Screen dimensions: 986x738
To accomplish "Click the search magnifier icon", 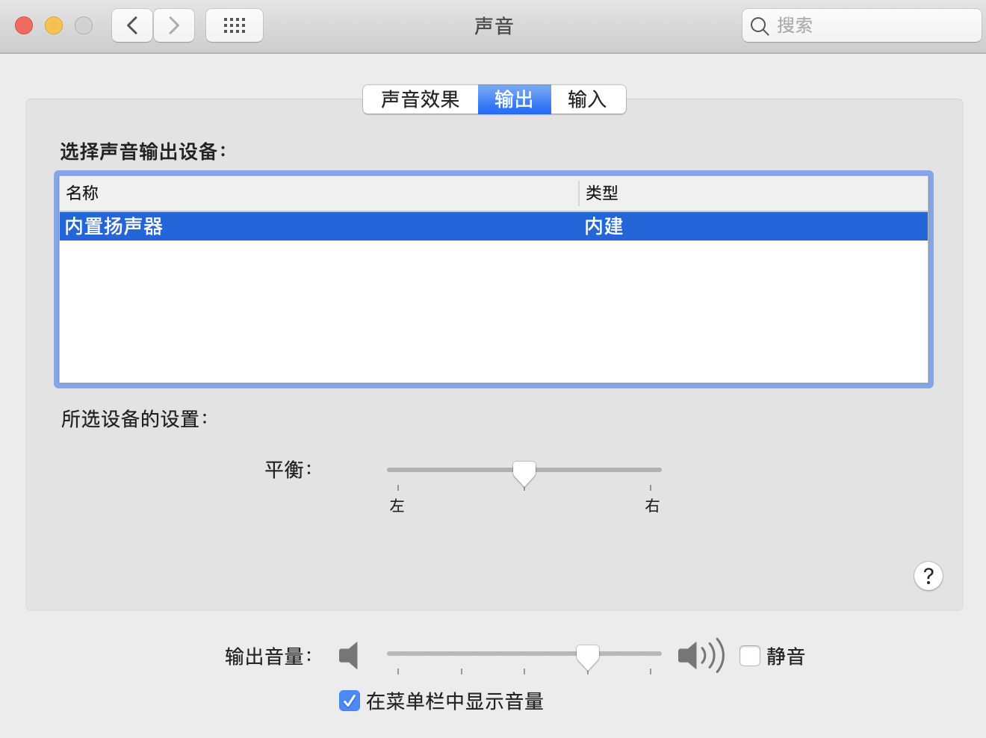I will pyautogui.click(x=759, y=26).
